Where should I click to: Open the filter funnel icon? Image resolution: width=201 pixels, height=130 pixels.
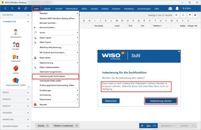(190, 15)
